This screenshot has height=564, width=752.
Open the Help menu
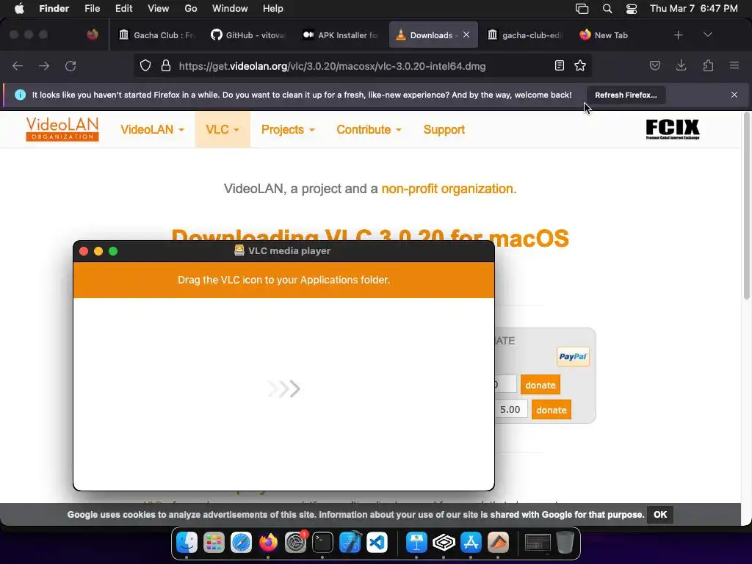(273, 9)
